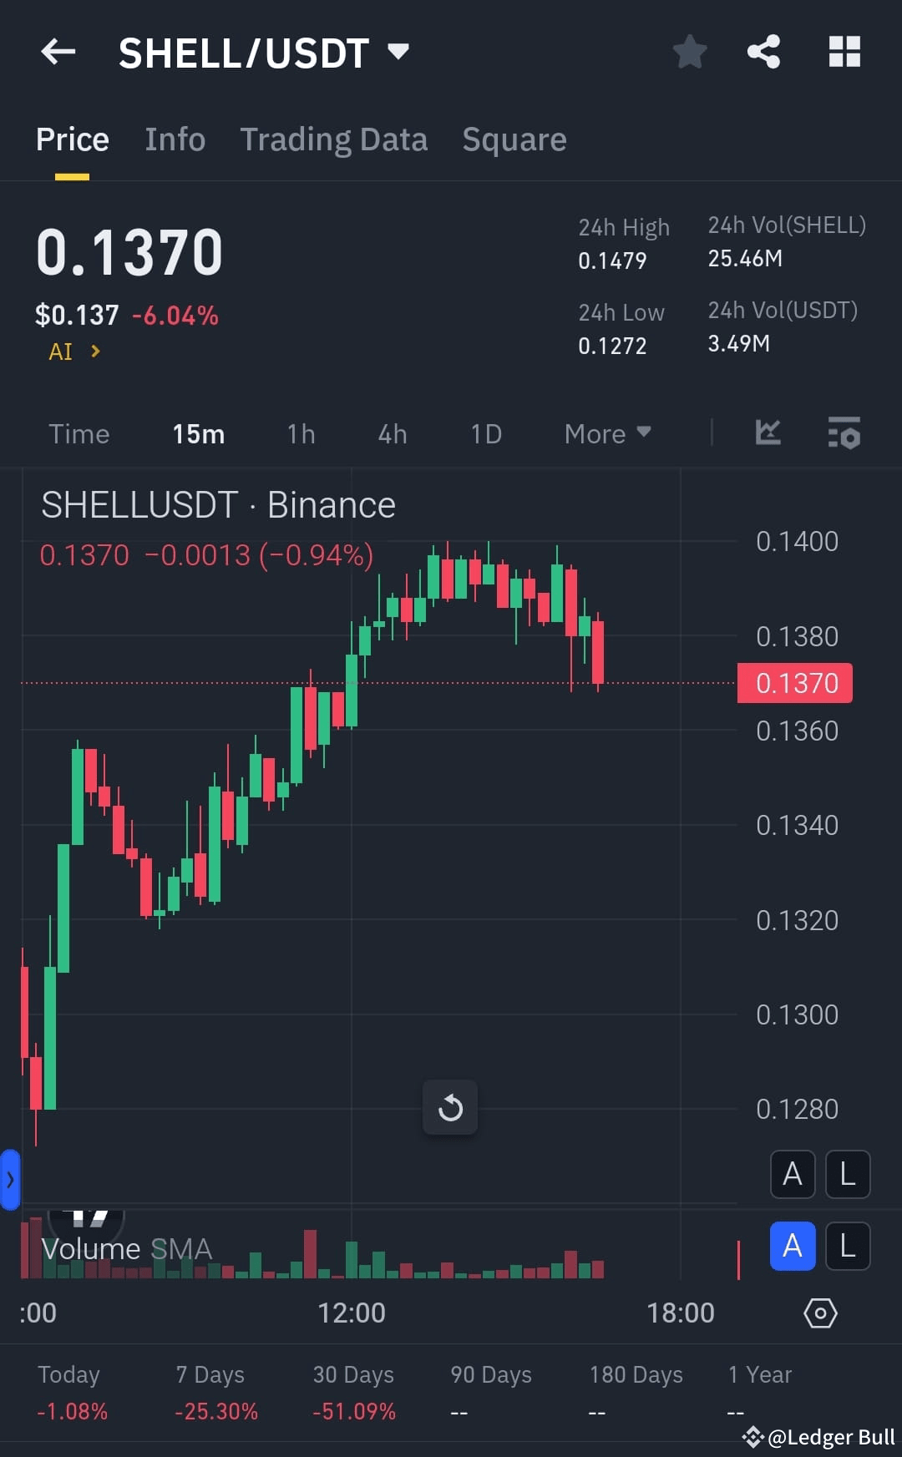902x1457 pixels.
Task: Open chart display settings via hexagon icon
Action: pos(820,1313)
